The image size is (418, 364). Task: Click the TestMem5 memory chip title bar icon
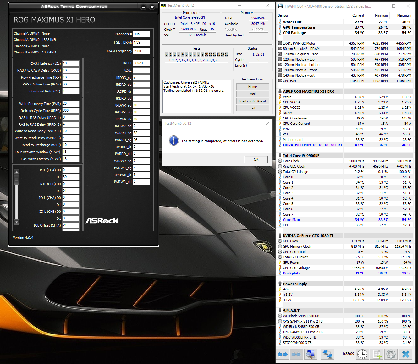point(163,5)
